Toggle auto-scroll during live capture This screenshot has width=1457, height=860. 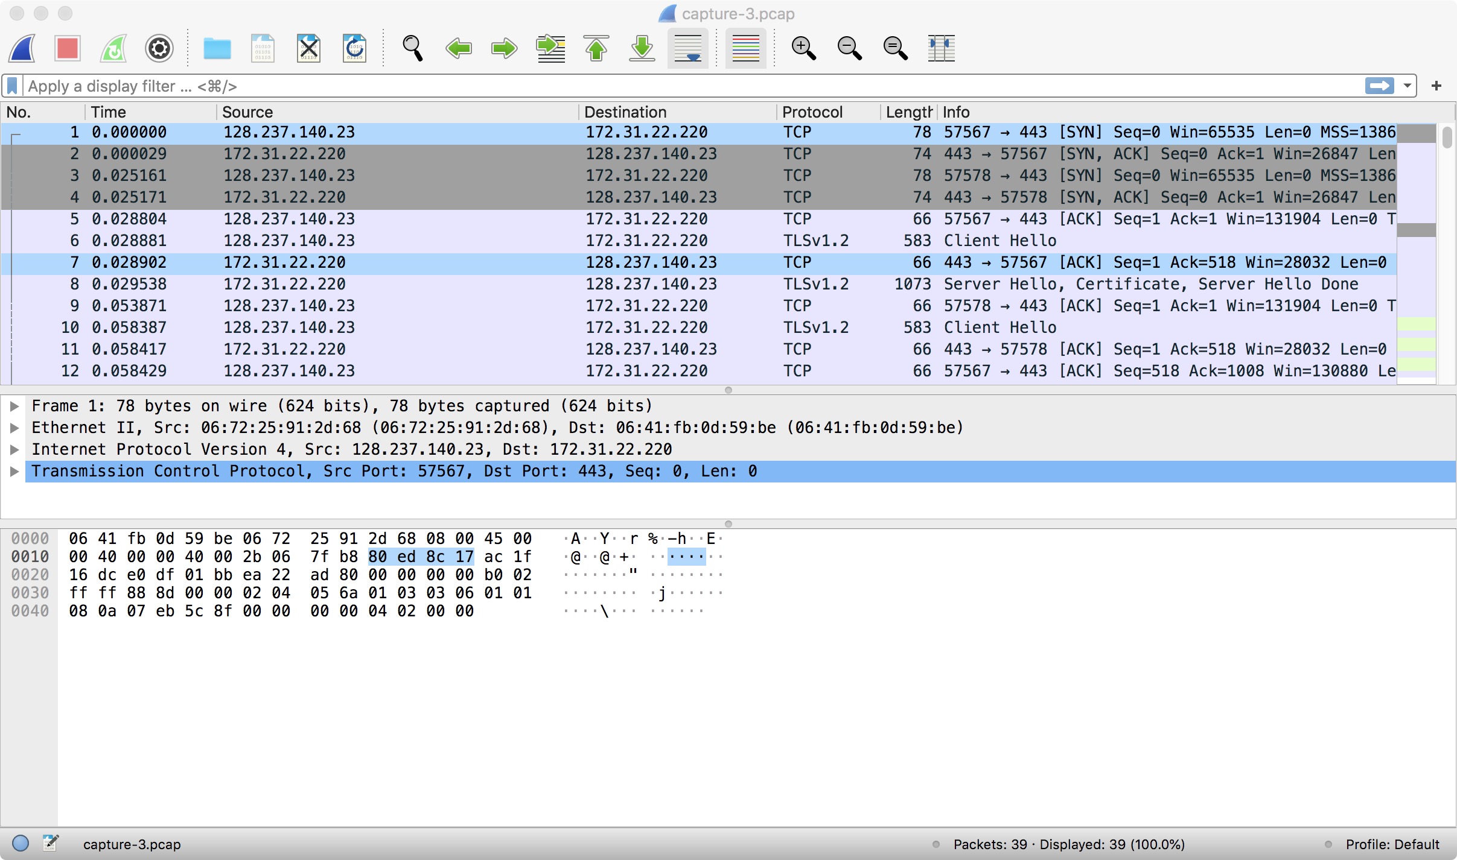688,48
